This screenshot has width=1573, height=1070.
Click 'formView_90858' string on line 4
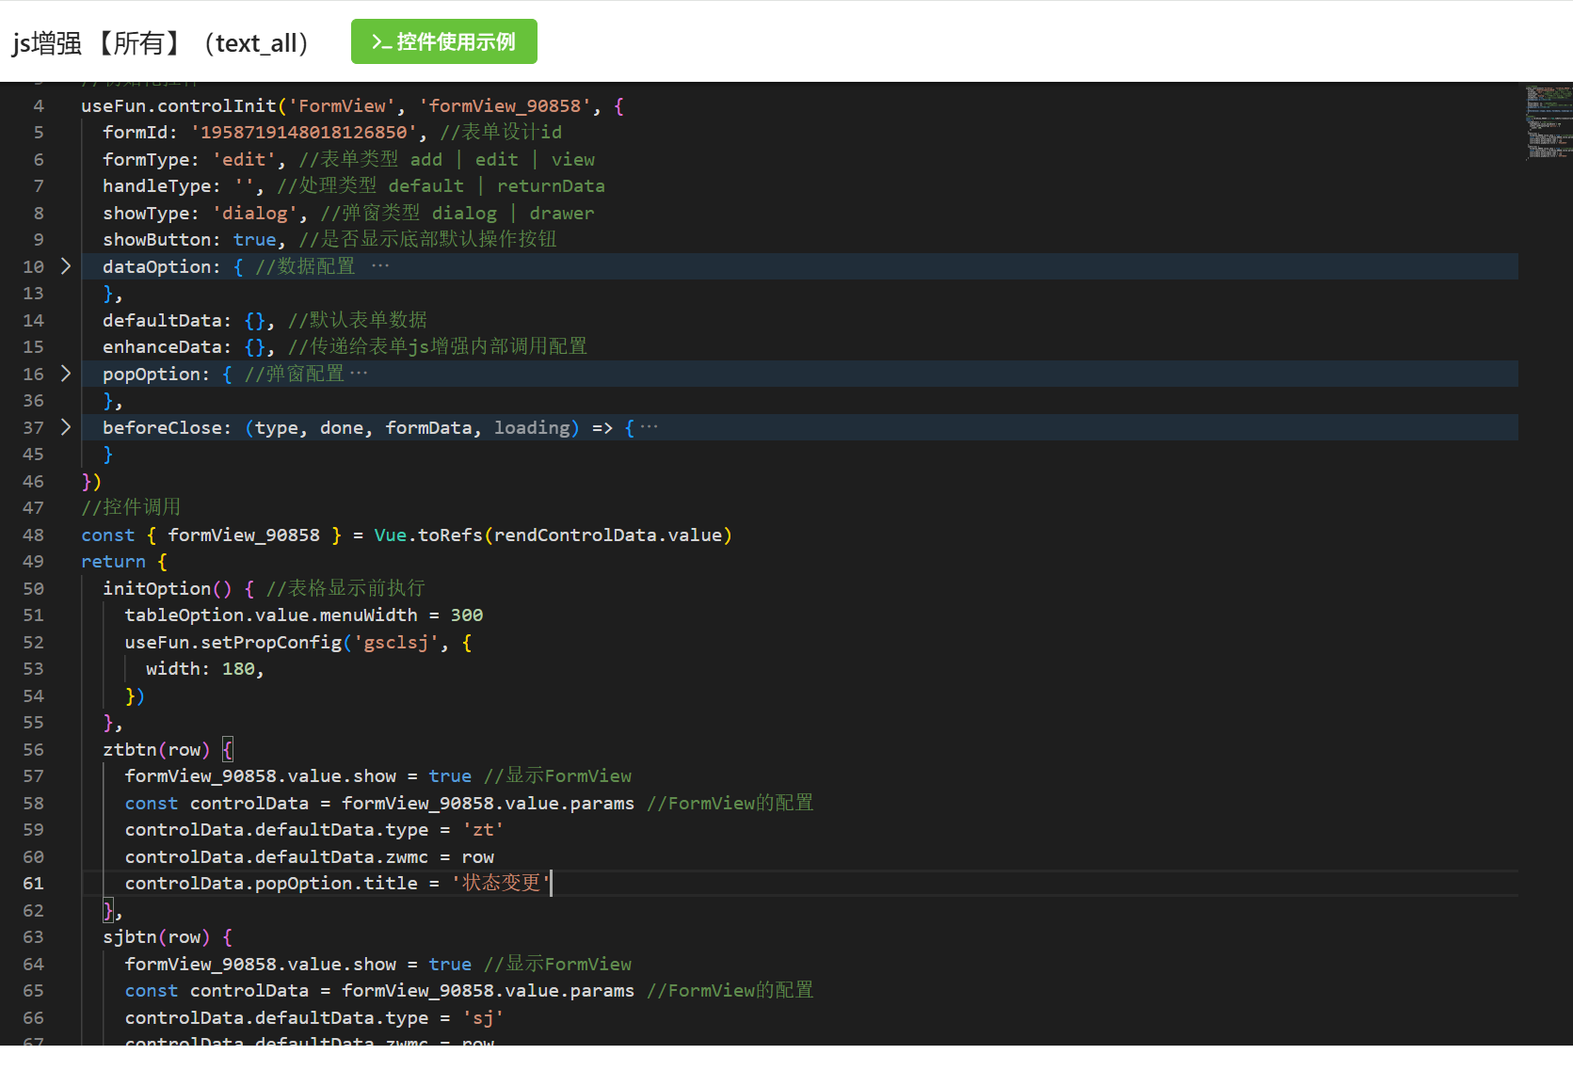click(505, 106)
